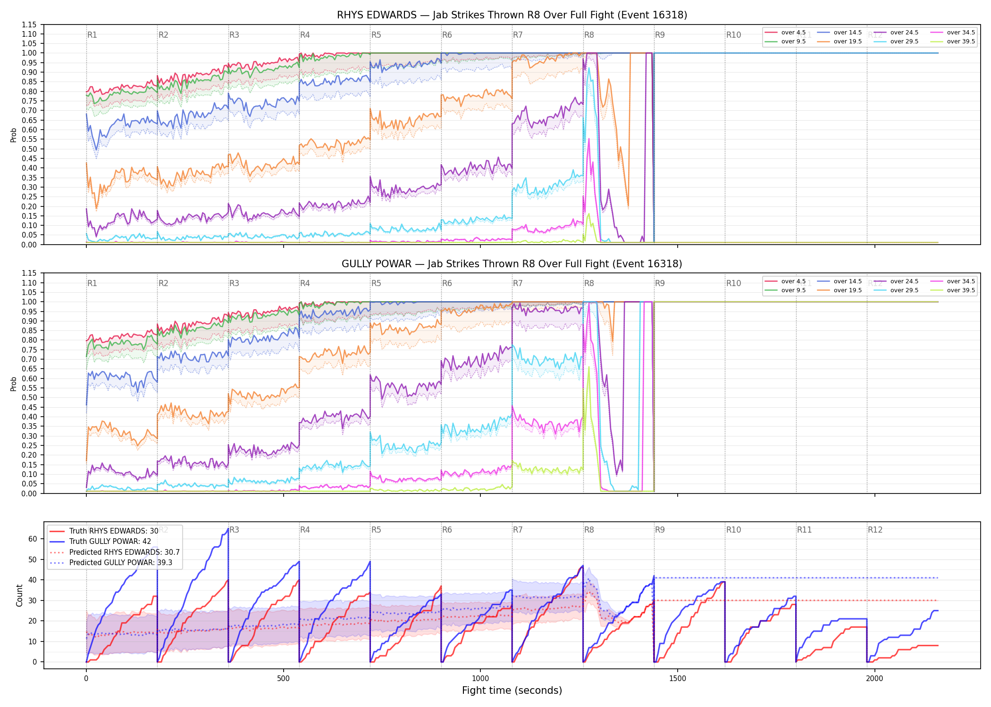Click the R5 round label in Gully Powar chart

(376, 283)
